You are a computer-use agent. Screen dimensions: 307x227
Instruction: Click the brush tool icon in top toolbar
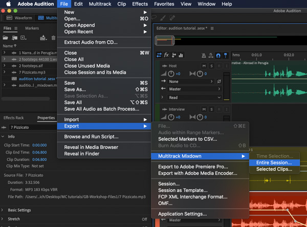point(163,18)
